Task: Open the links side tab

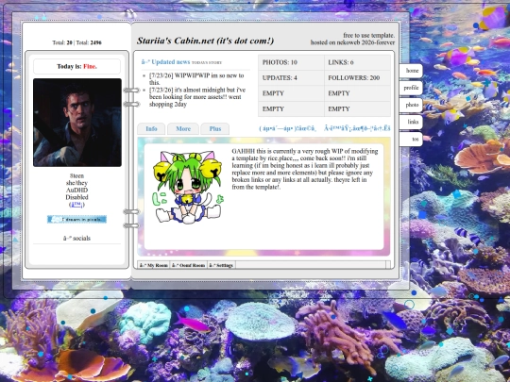Action: coord(411,122)
